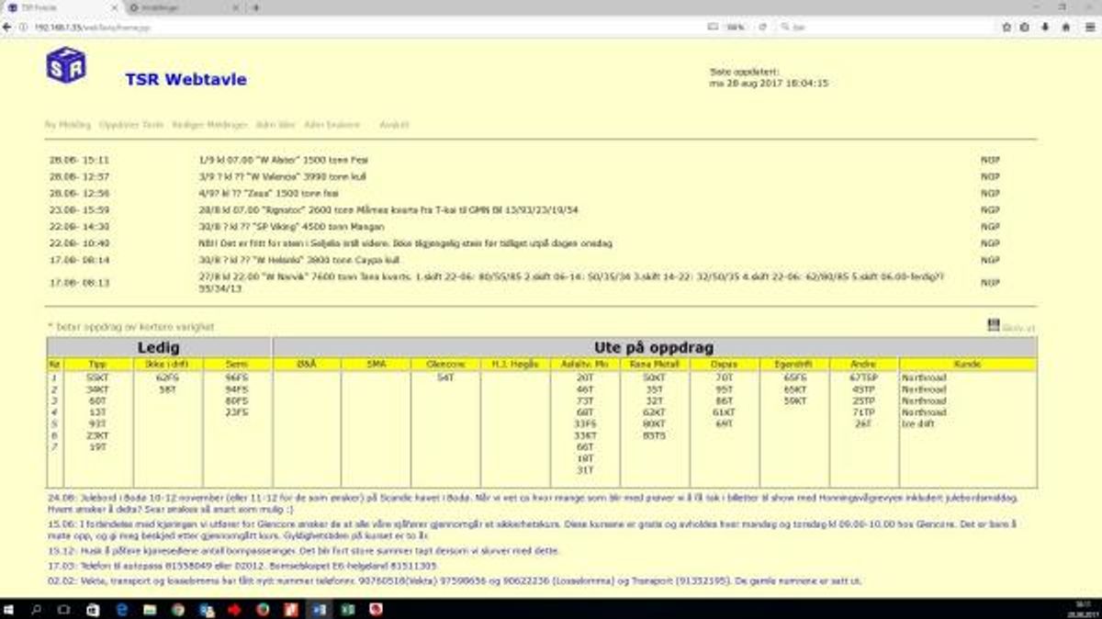Switch to the TSR Tavle browser tab
This screenshot has width=1102, height=619.
pyautogui.click(x=55, y=7)
